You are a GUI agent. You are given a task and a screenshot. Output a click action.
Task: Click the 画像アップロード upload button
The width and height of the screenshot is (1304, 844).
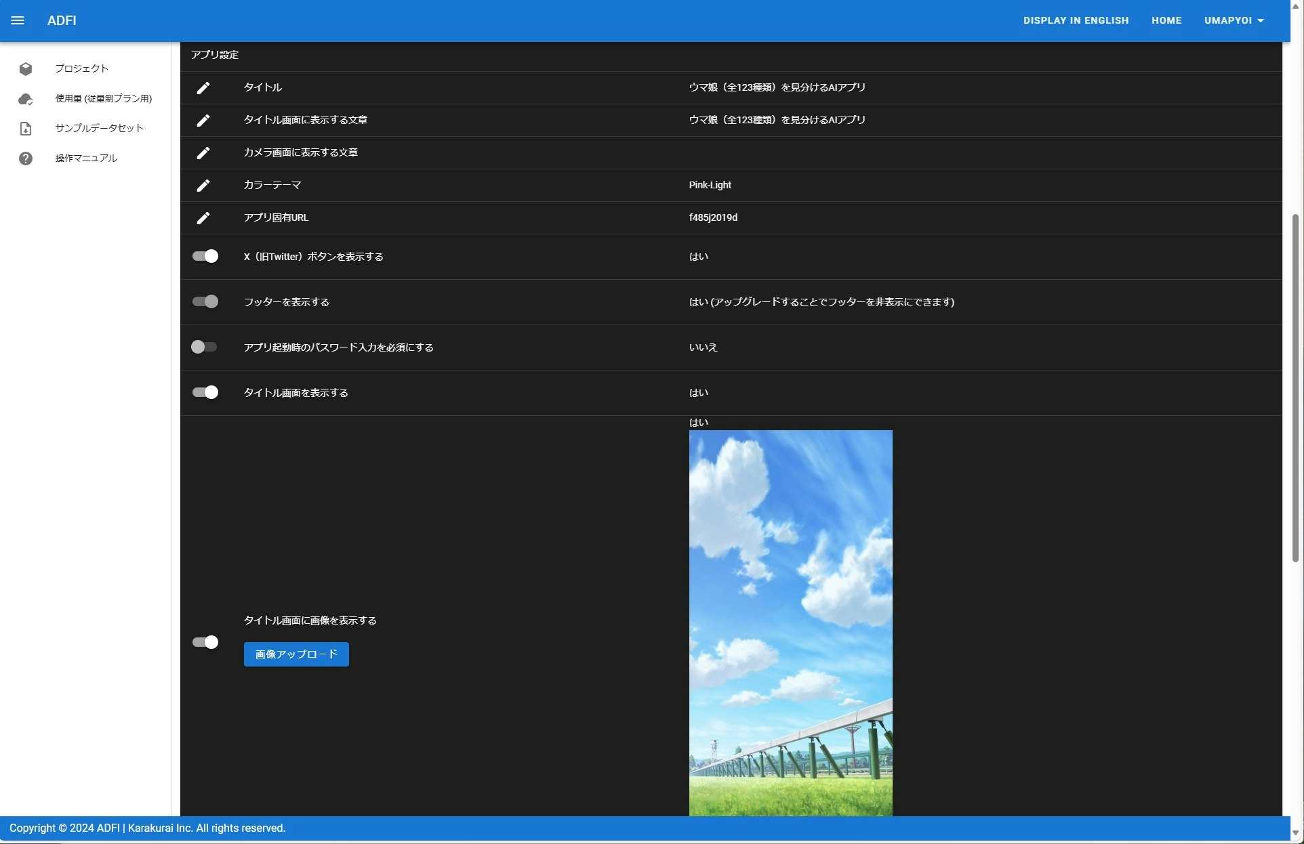point(295,654)
